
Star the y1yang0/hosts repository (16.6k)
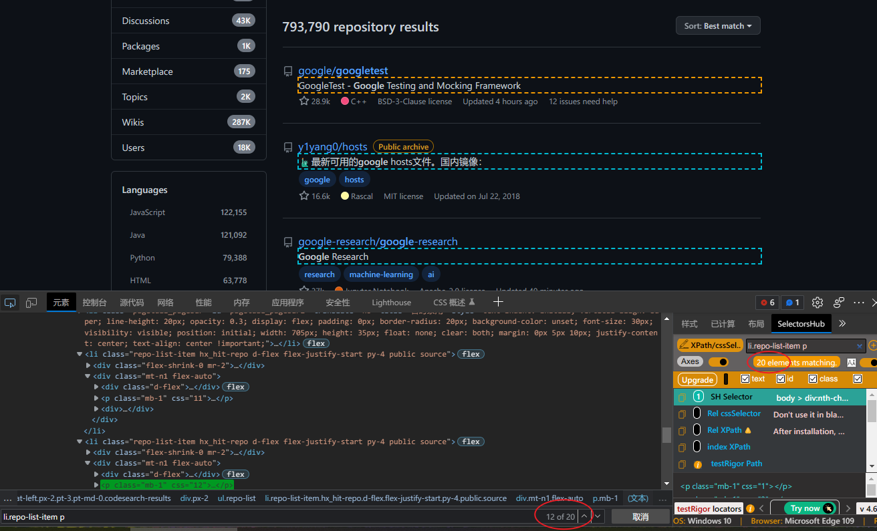(304, 196)
